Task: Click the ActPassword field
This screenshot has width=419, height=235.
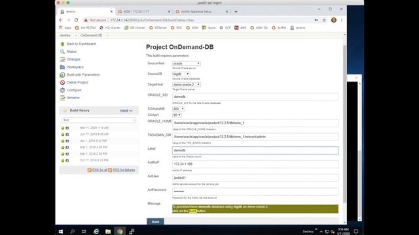Action: coord(255,191)
